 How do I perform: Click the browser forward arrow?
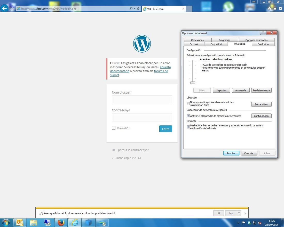[12, 9]
